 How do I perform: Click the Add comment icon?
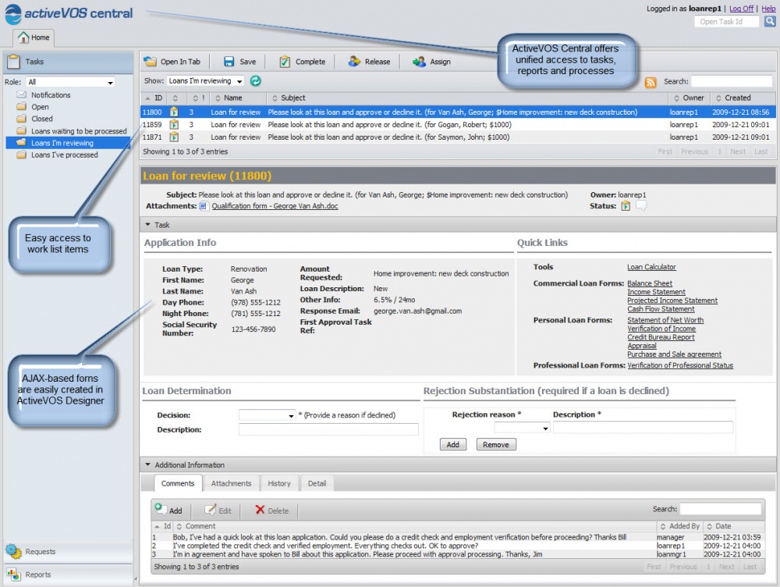coord(160,508)
